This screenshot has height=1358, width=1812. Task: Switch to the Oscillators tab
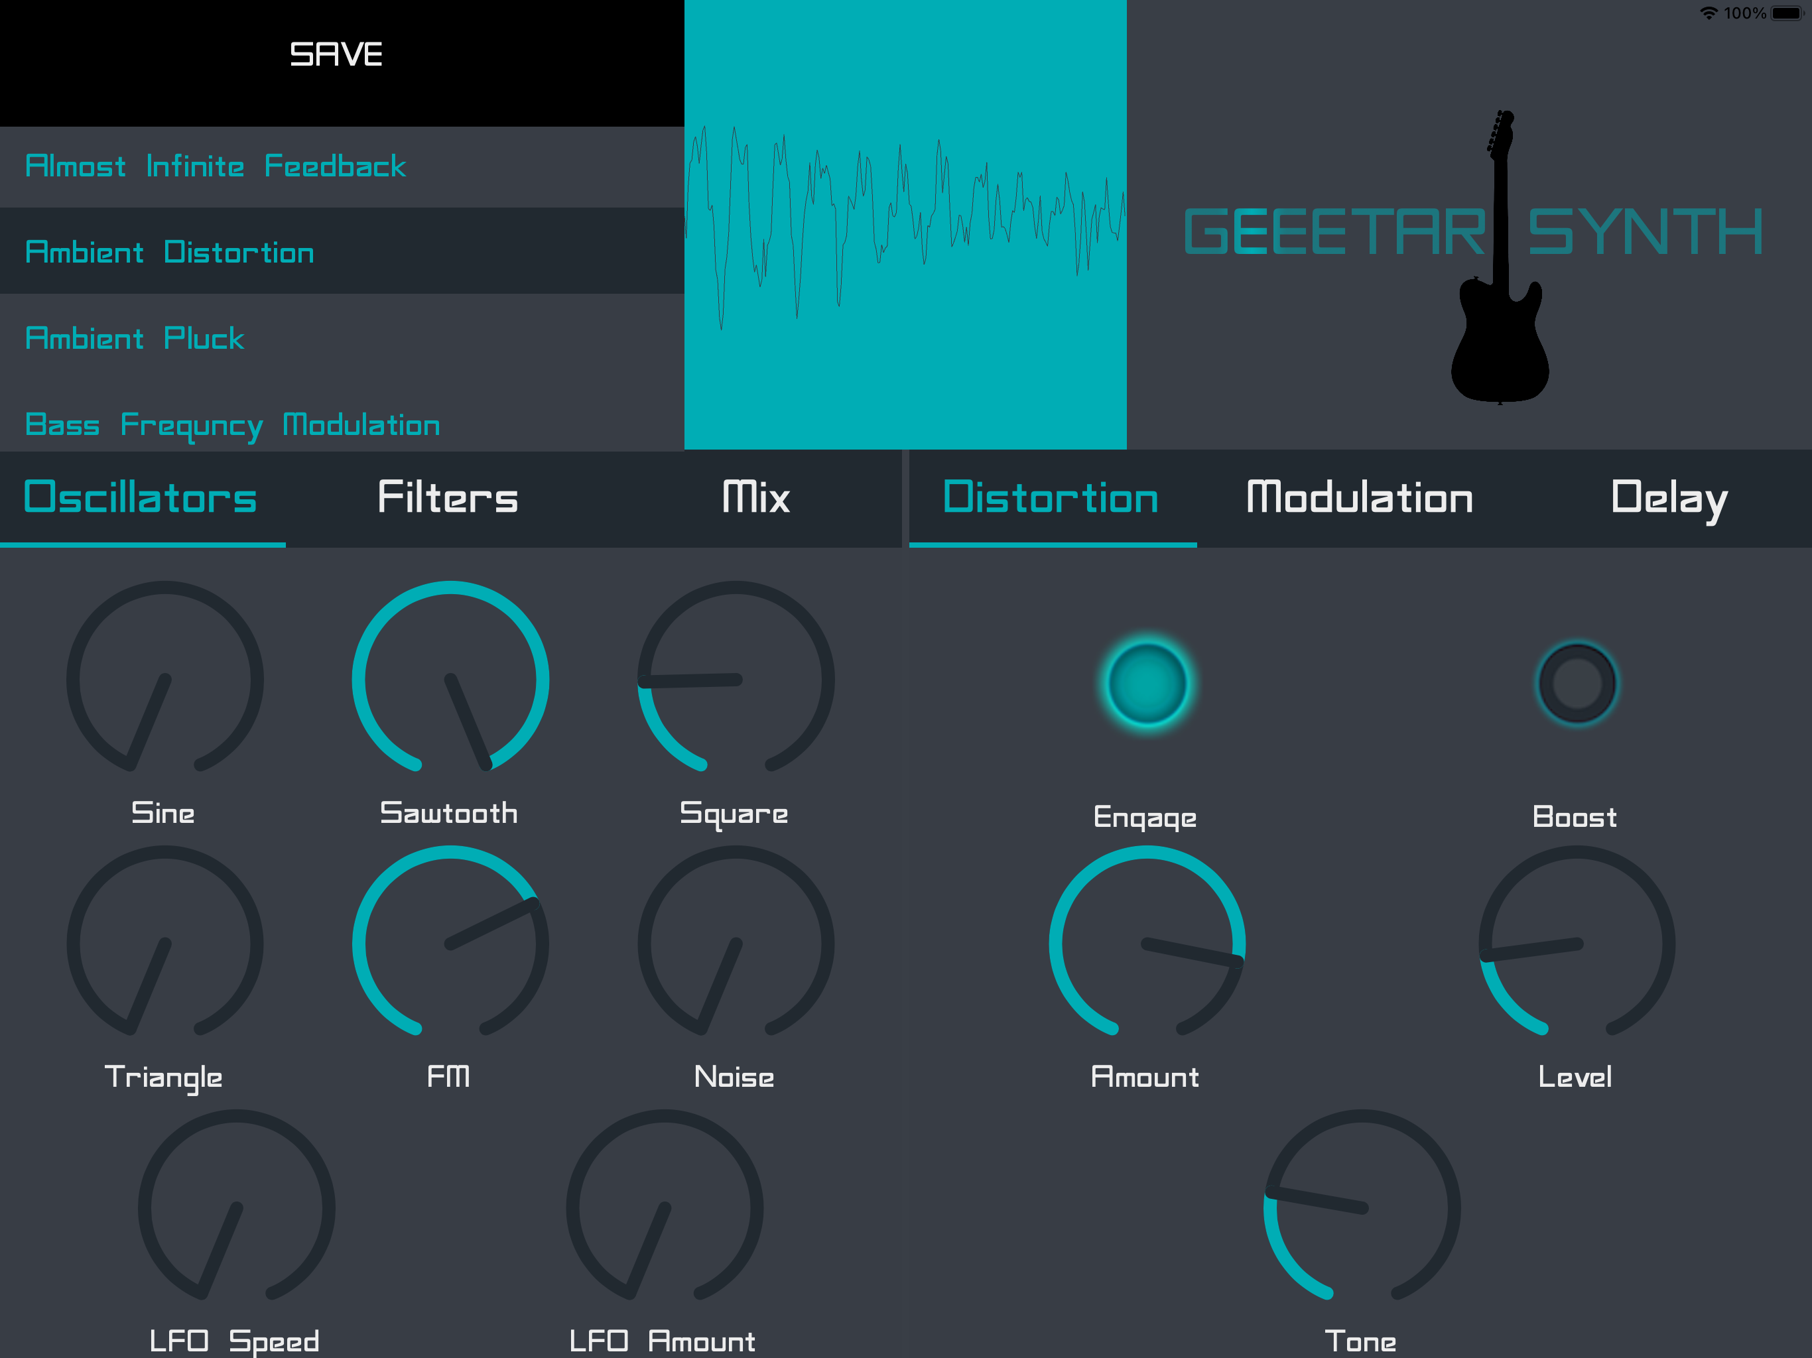tap(142, 498)
